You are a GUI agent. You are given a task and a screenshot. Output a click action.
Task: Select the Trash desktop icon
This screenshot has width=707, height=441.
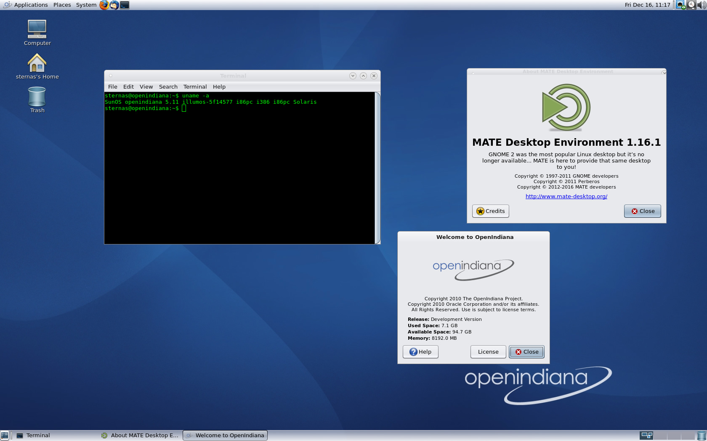coord(37,100)
